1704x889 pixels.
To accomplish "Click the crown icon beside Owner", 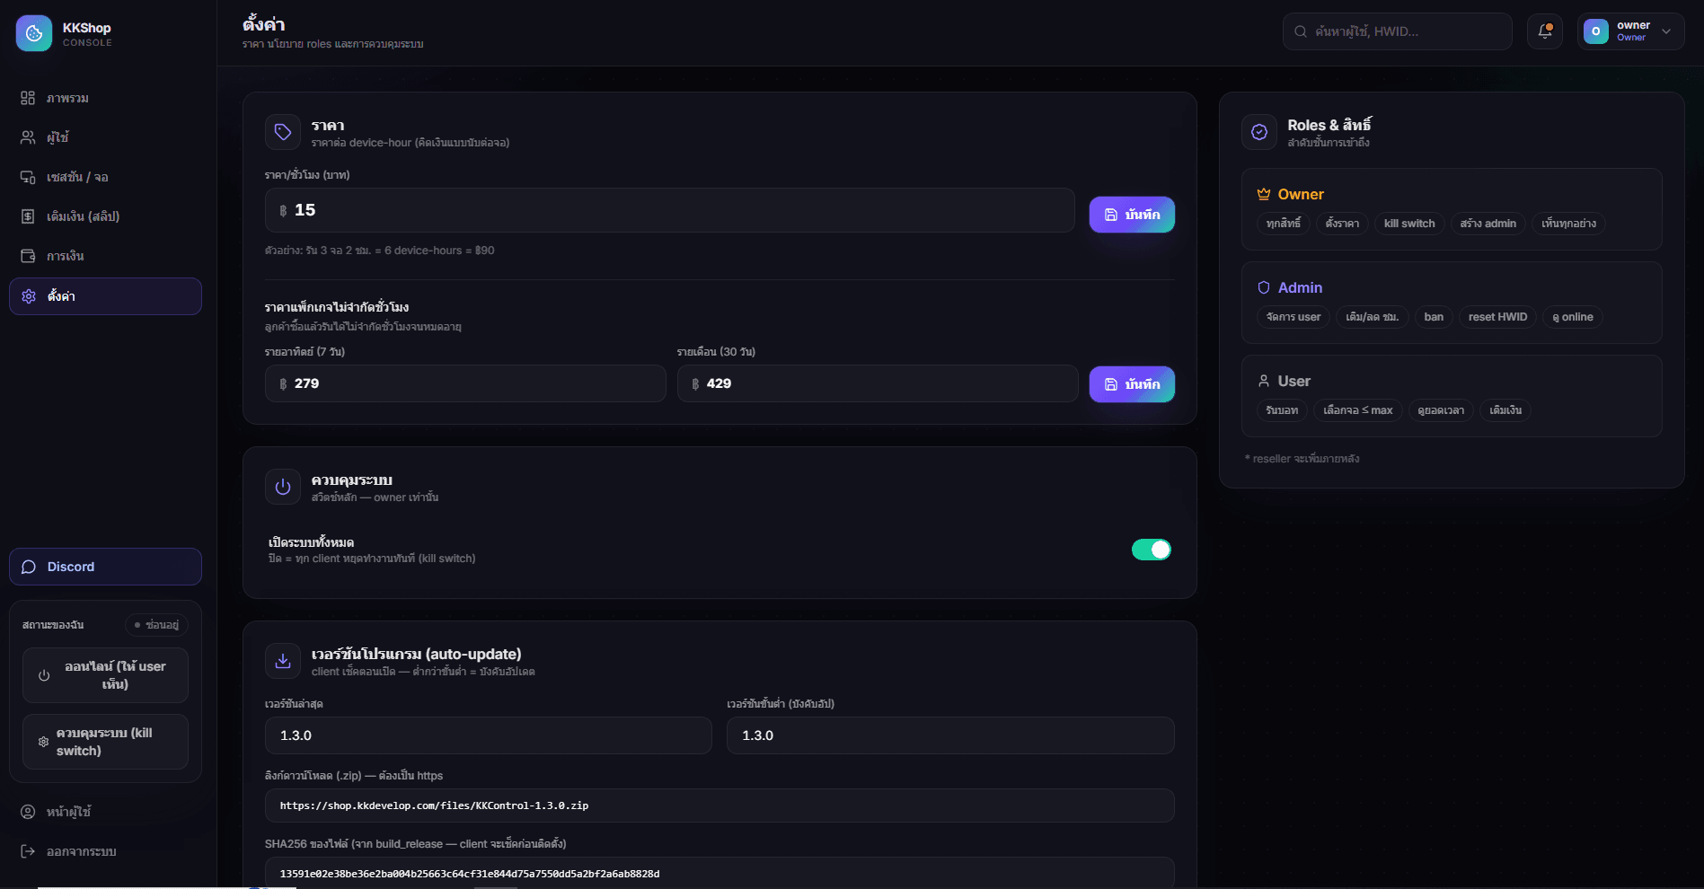I will point(1264,194).
